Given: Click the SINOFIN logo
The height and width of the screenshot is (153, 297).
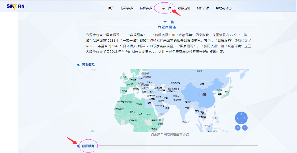Looking at the screenshot, I should coord(15,5).
